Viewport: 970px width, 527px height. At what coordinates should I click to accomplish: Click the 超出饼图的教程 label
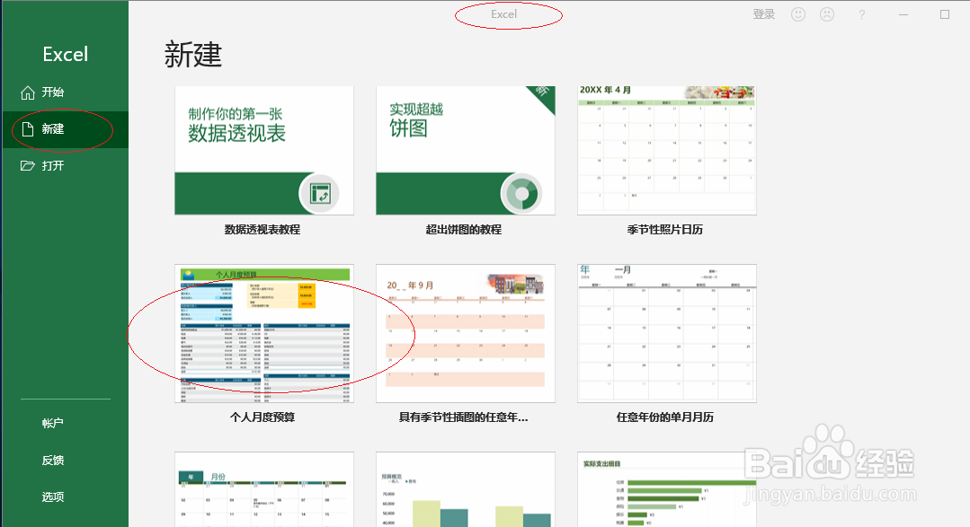point(463,230)
